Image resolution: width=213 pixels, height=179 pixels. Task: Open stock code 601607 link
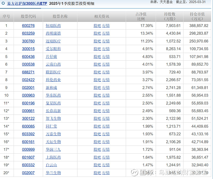(x=28, y=157)
